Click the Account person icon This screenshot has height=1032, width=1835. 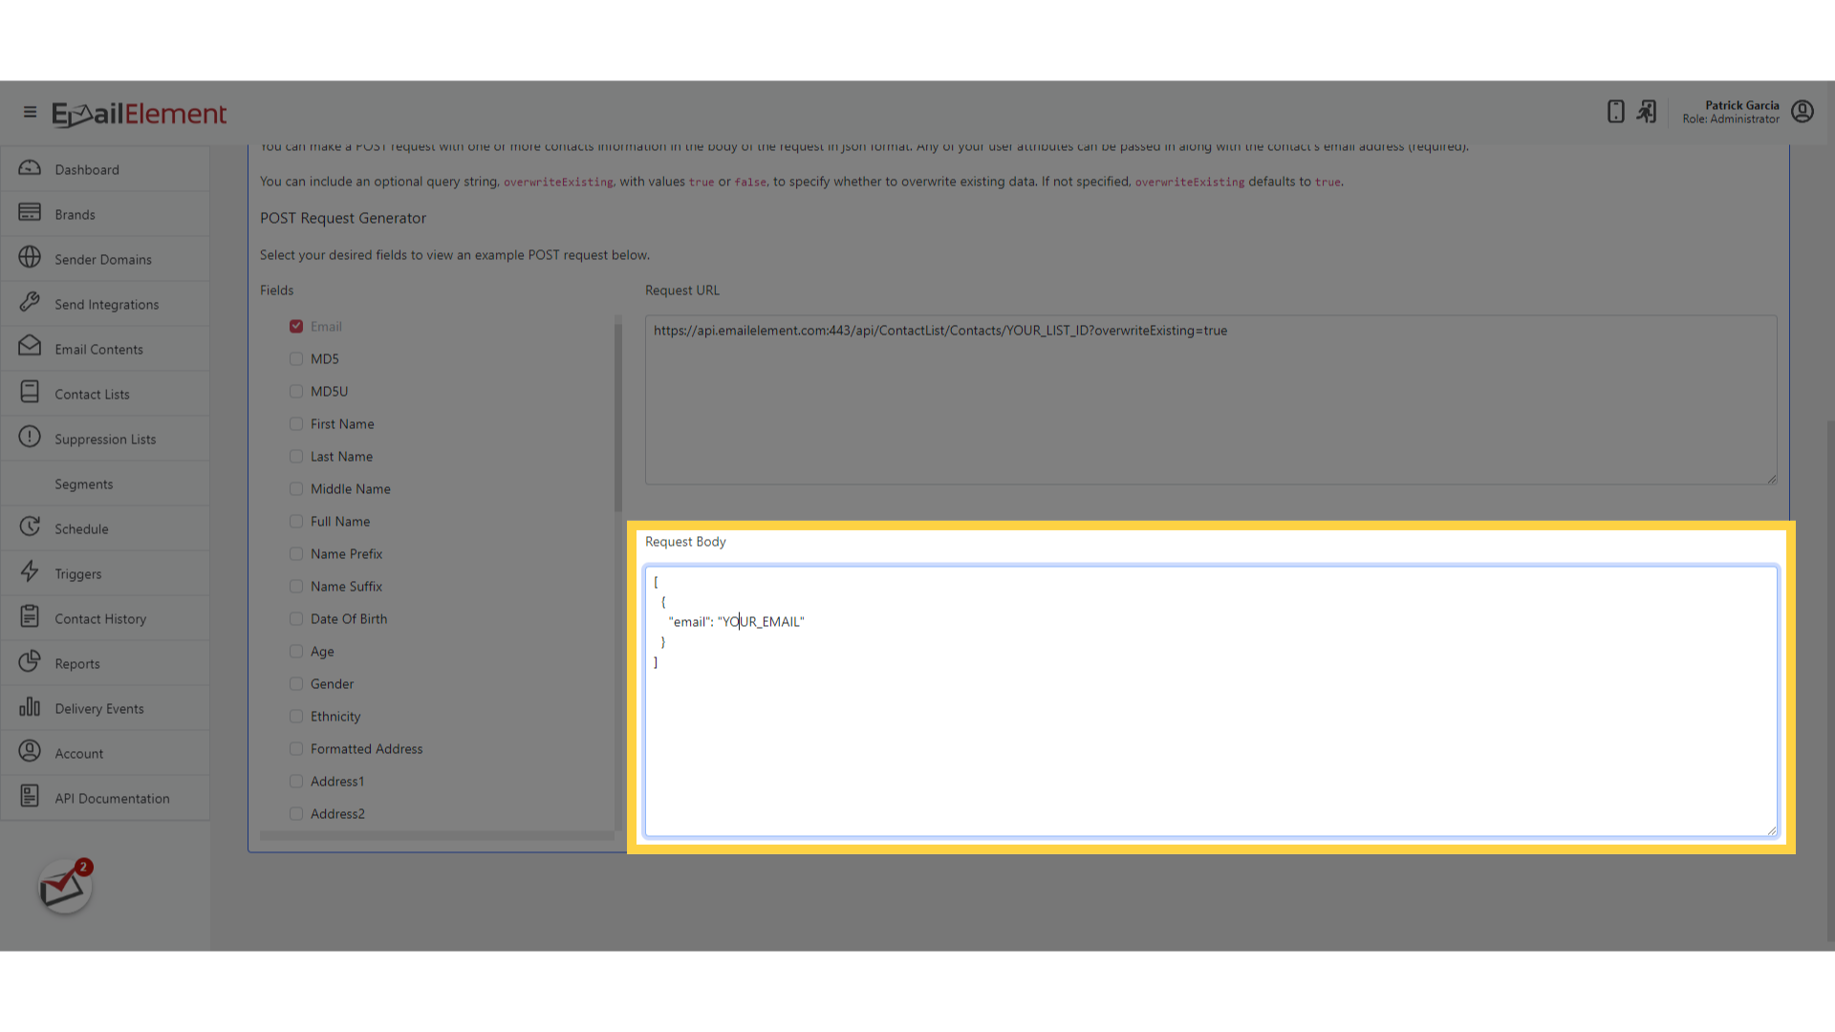click(x=30, y=752)
